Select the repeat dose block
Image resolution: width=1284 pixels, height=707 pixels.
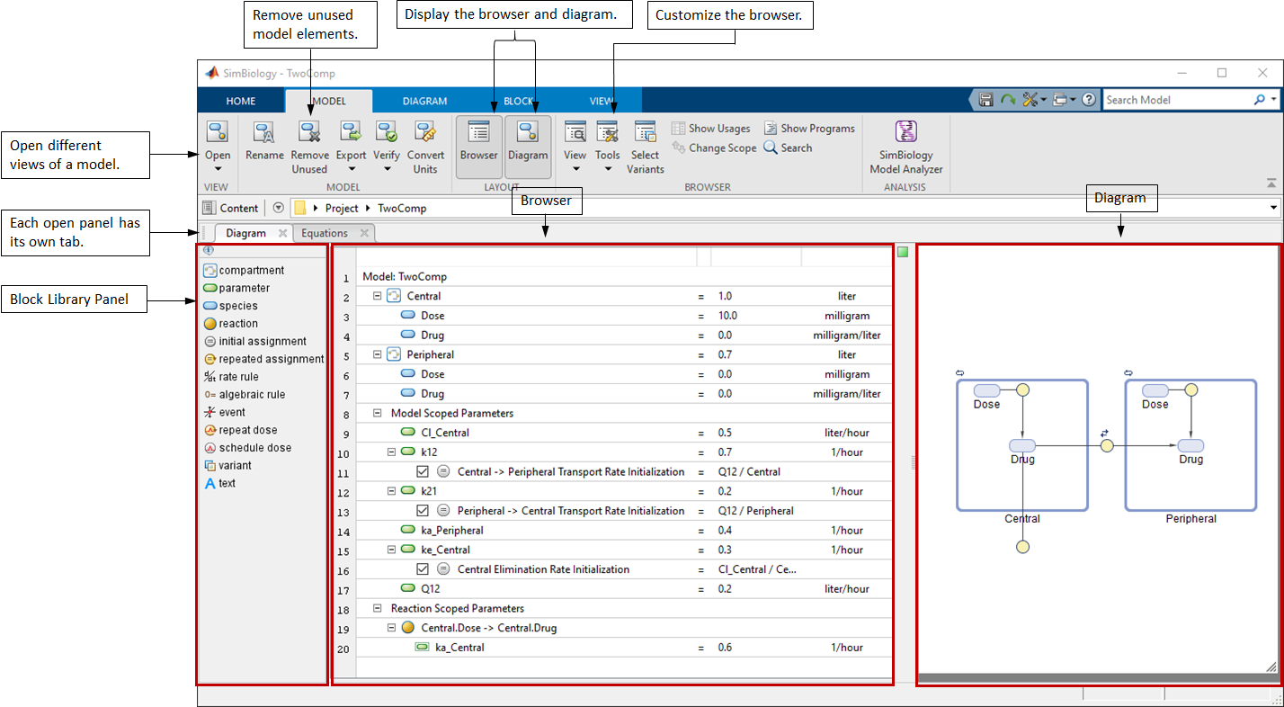(x=240, y=430)
